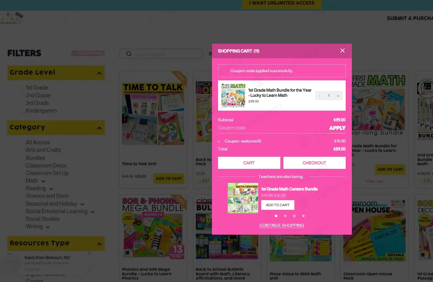Open Classroom Open House Pack title

(x=368, y=276)
